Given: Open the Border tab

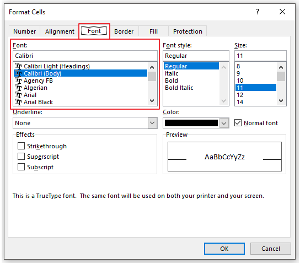Looking at the screenshot, I should tap(124, 31).
